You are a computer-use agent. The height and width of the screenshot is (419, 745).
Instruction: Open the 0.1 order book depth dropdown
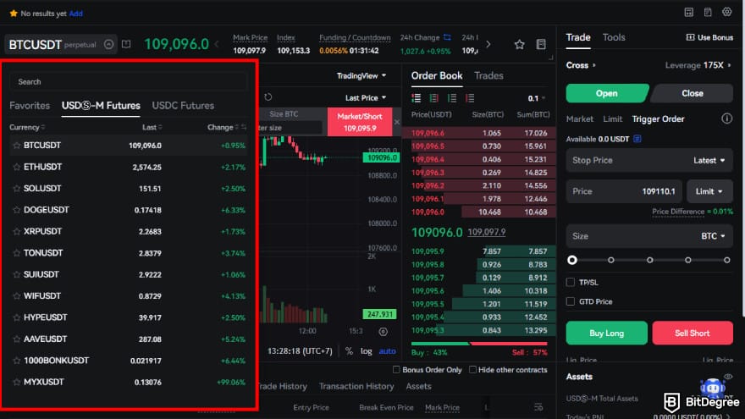tap(537, 98)
